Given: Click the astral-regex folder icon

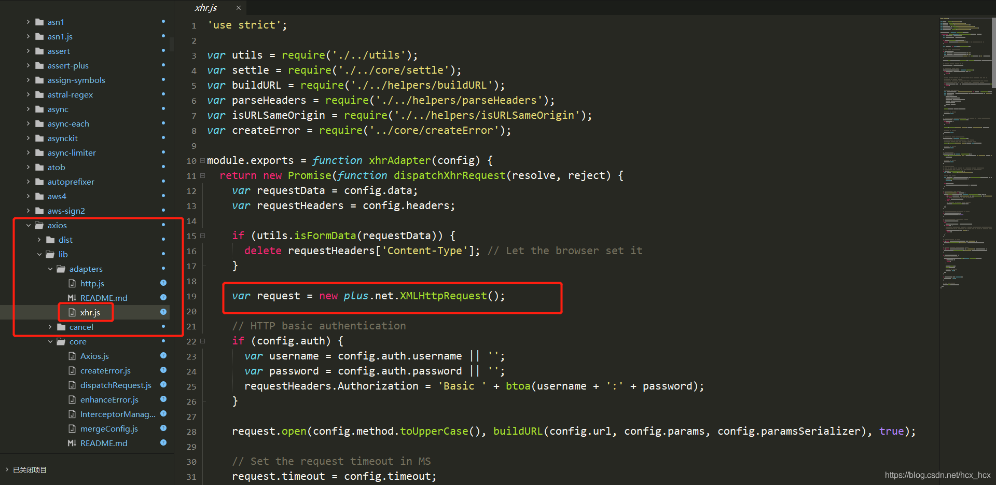Looking at the screenshot, I should point(39,94).
